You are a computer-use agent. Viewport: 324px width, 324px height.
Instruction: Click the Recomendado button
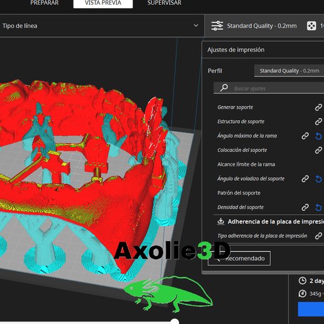click(239, 258)
